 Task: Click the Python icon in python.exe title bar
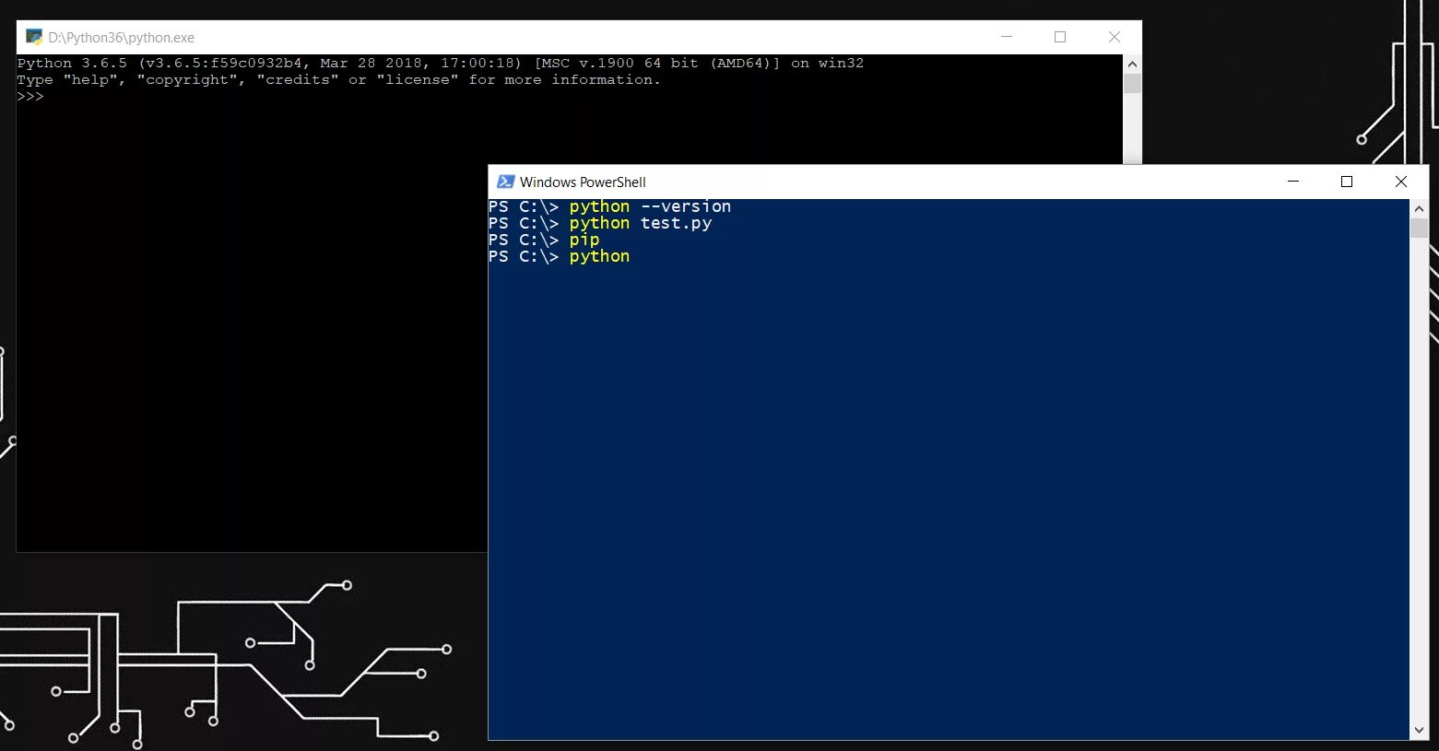click(34, 37)
